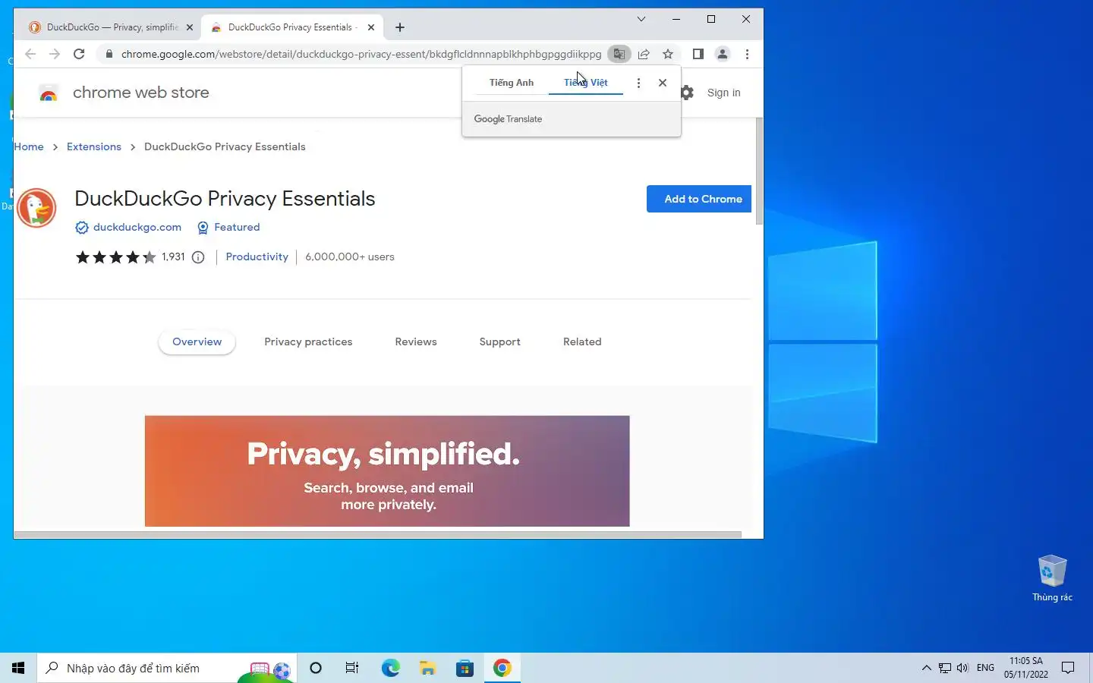Click the share page icon in address bar
This screenshot has height=683, width=1093.
point(644,54)
